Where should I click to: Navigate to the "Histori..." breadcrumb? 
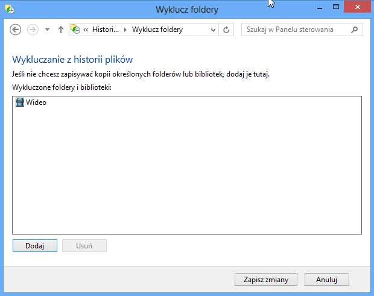point(106,30)
